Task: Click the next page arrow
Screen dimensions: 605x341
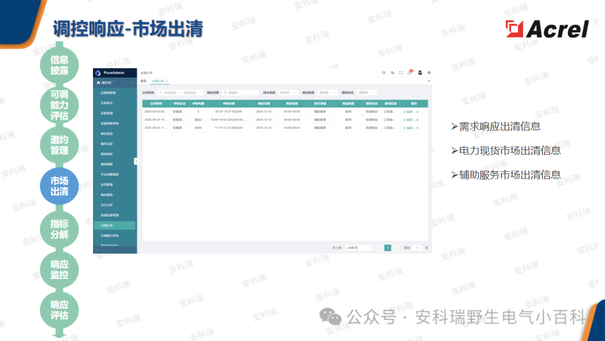Action: 396,247
